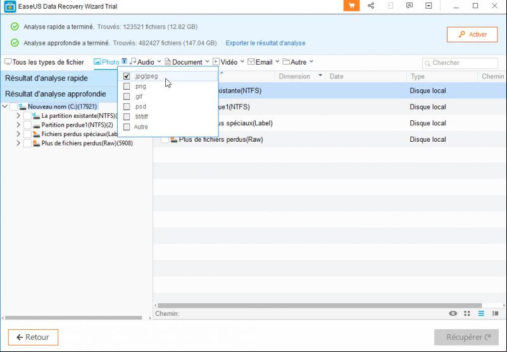Open Résultat d'analyse approfondie section

[58, 94]
